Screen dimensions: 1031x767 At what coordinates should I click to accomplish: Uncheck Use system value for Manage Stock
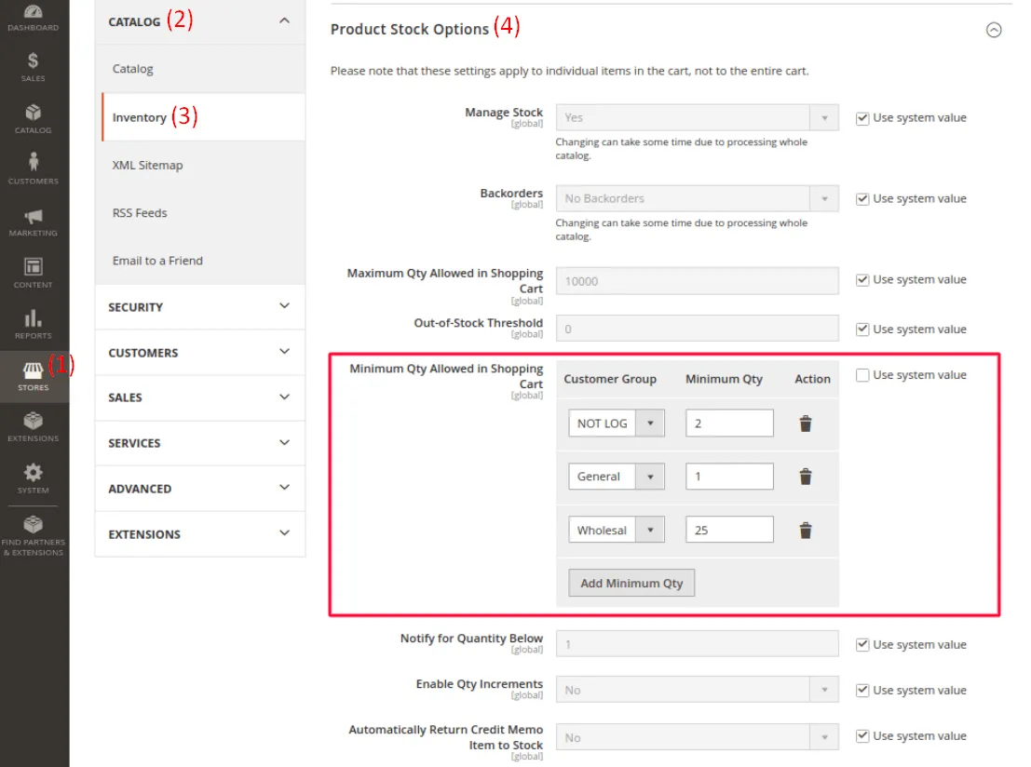[862, 118]
